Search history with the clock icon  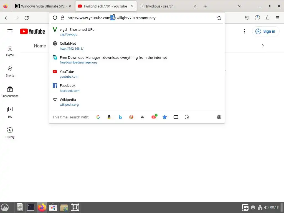pyautogui.click(x=187, y=117)
